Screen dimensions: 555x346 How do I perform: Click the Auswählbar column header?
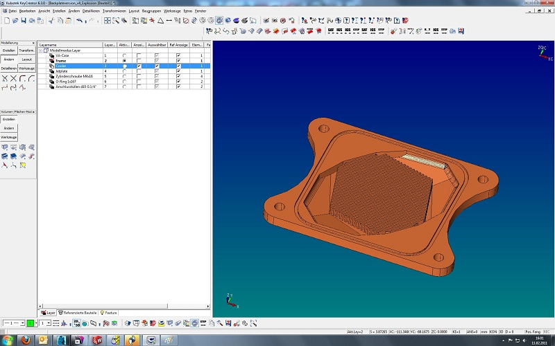pyautogui.click(x=157, y=45)
